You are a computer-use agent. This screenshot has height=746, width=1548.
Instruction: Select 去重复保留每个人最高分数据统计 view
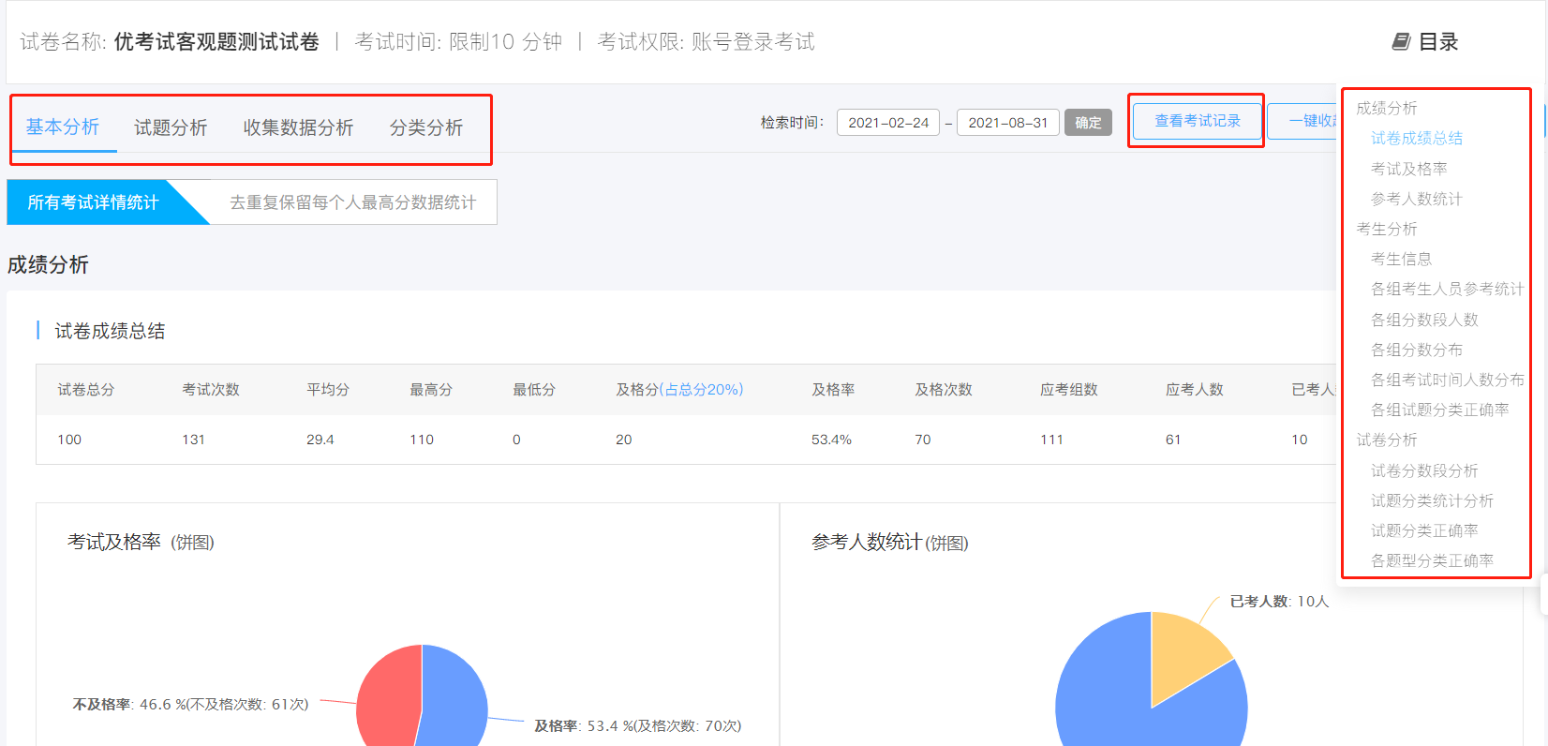[x=353, y=202]
